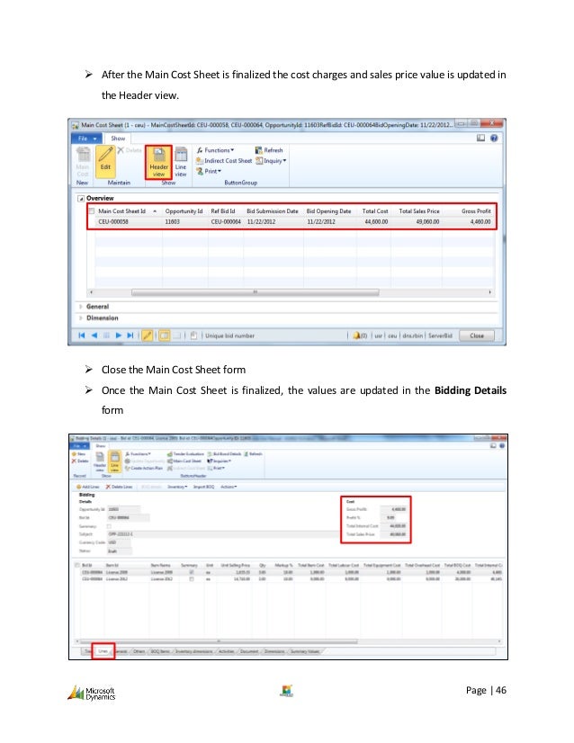The image size is (574, 743).
Task: Click edit pencil icon in status bar
Action: [x=148, y=336]
